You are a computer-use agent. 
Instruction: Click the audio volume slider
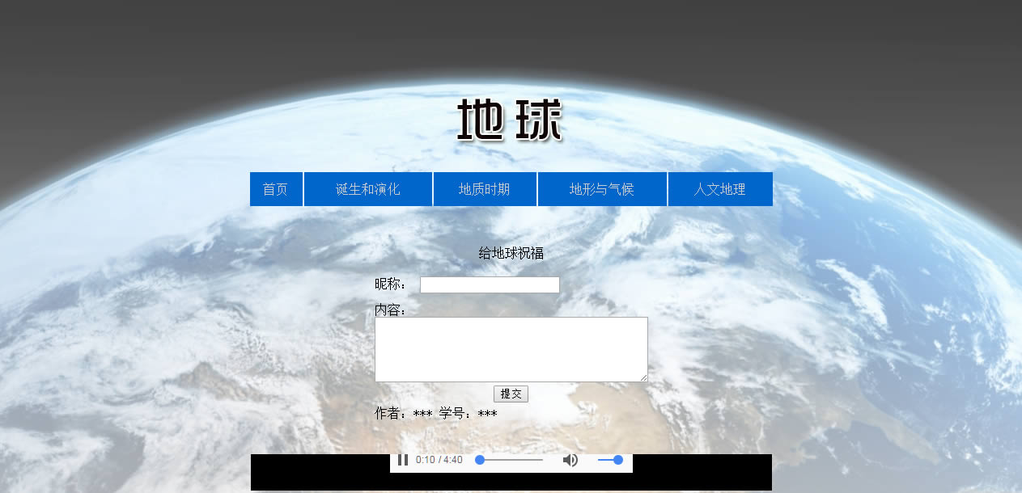point(609,460)
